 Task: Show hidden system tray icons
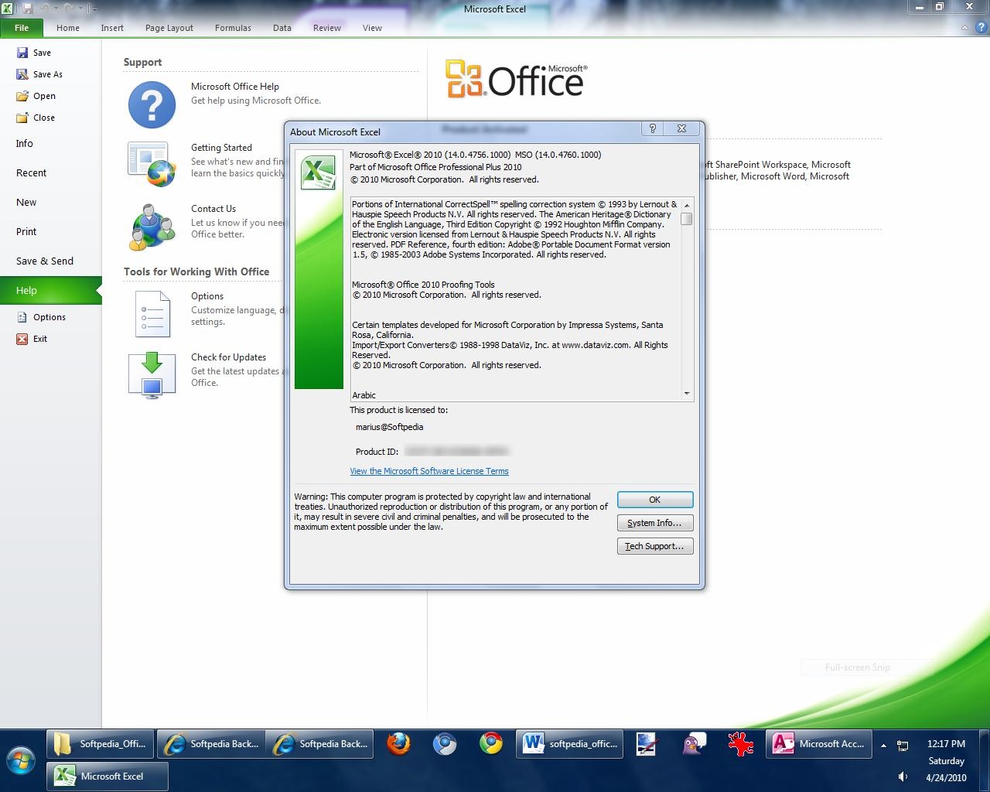883,746
